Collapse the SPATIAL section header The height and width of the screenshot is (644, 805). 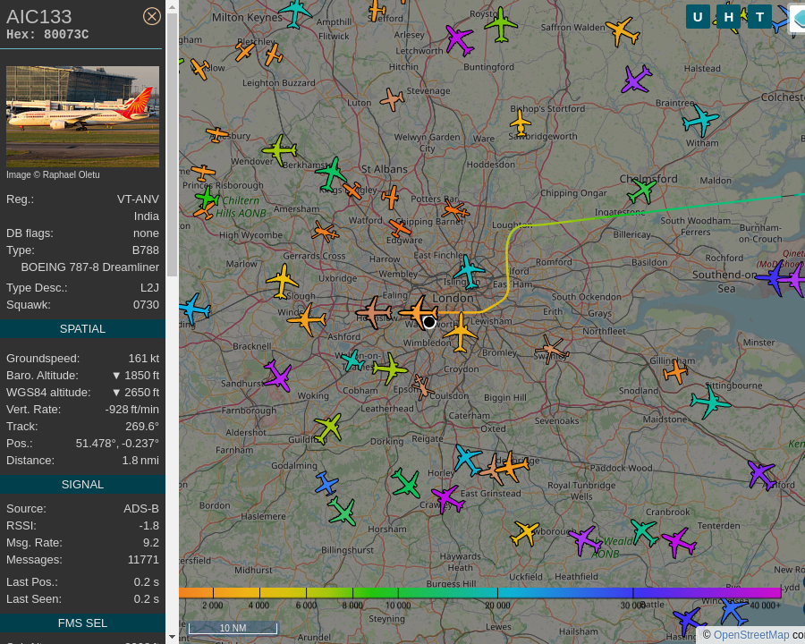[x=82, y=328]
